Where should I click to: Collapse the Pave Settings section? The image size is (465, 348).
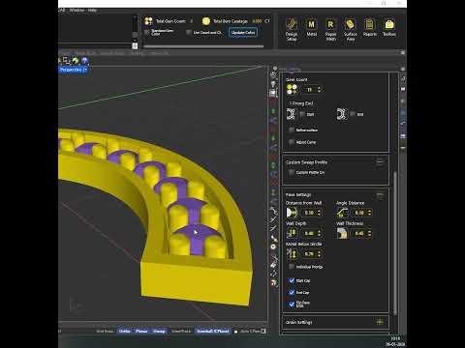coord(380,195)
